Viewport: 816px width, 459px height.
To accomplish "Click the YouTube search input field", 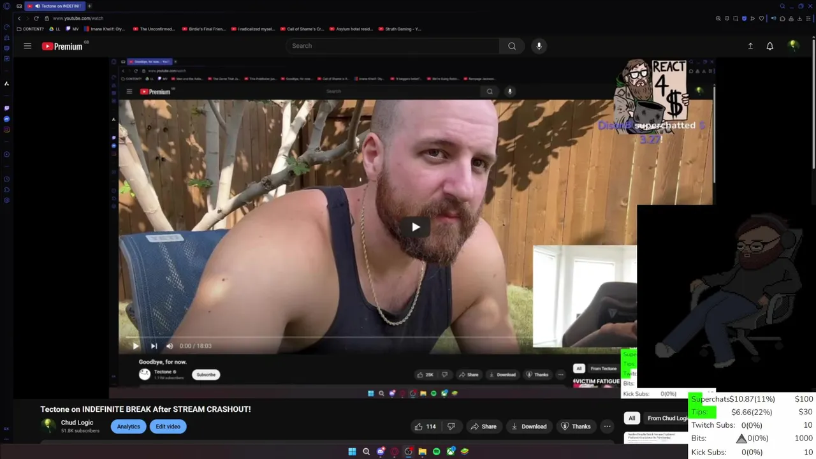I will click(392, 46).
